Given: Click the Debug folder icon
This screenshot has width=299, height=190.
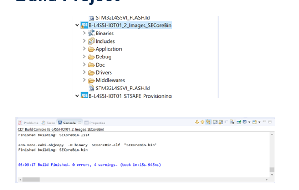Looking at the screenshot, I should point(91,57).
